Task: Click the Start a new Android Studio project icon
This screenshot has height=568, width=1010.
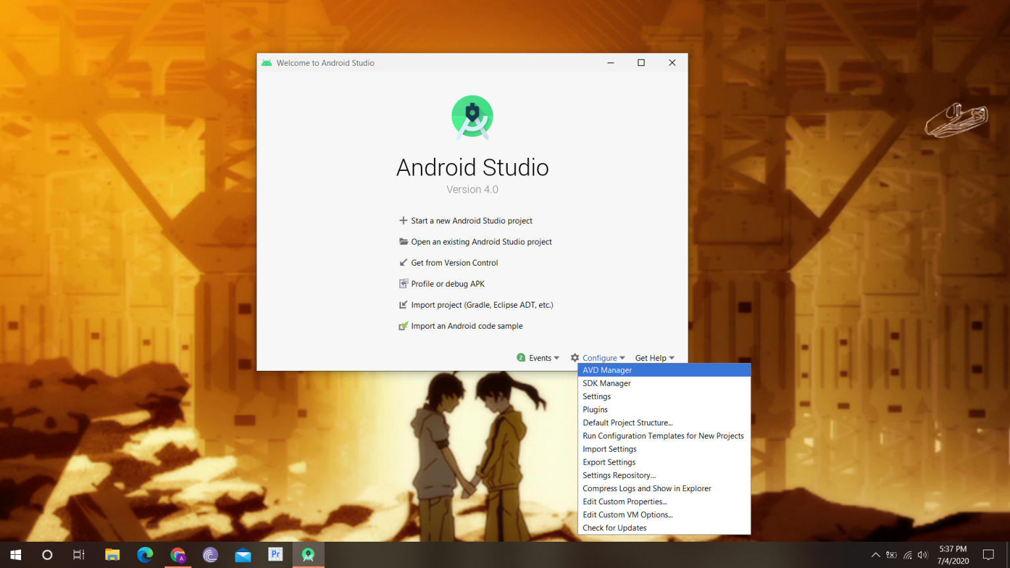Action: tap(403, 220)
